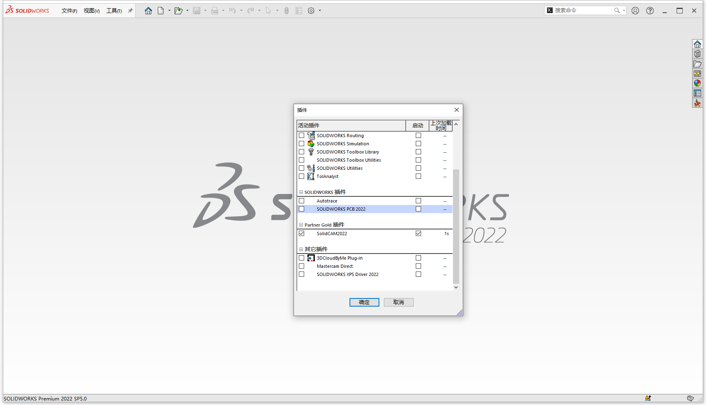
Task: Check the Mastercam Direct active checkbox
Action: [301, 266]
